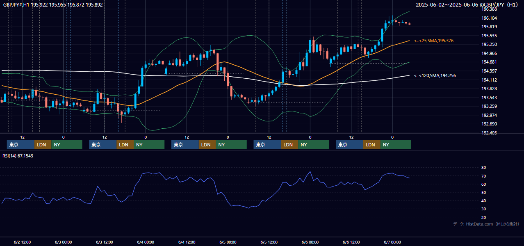Select price level 194.397 on the axis
The height and width of the screenshot is (246, 524).
coord(489,71)
